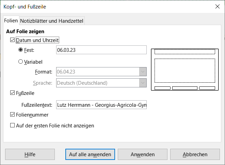This screenshot has height=165, width=225.
Task: Close the Kopf- und Fußzeile dialog
Action: (217, 6)
